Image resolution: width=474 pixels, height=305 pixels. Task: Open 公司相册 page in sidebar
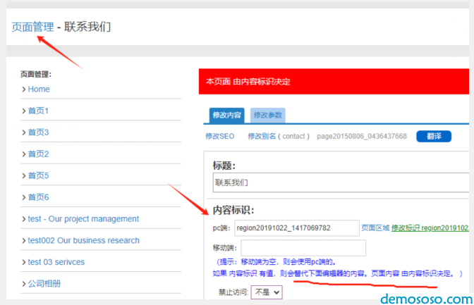click(x=44, y=284)
